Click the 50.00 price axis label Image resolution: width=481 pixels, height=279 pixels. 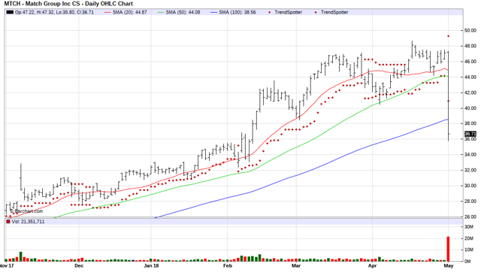(x=470, y=30)
